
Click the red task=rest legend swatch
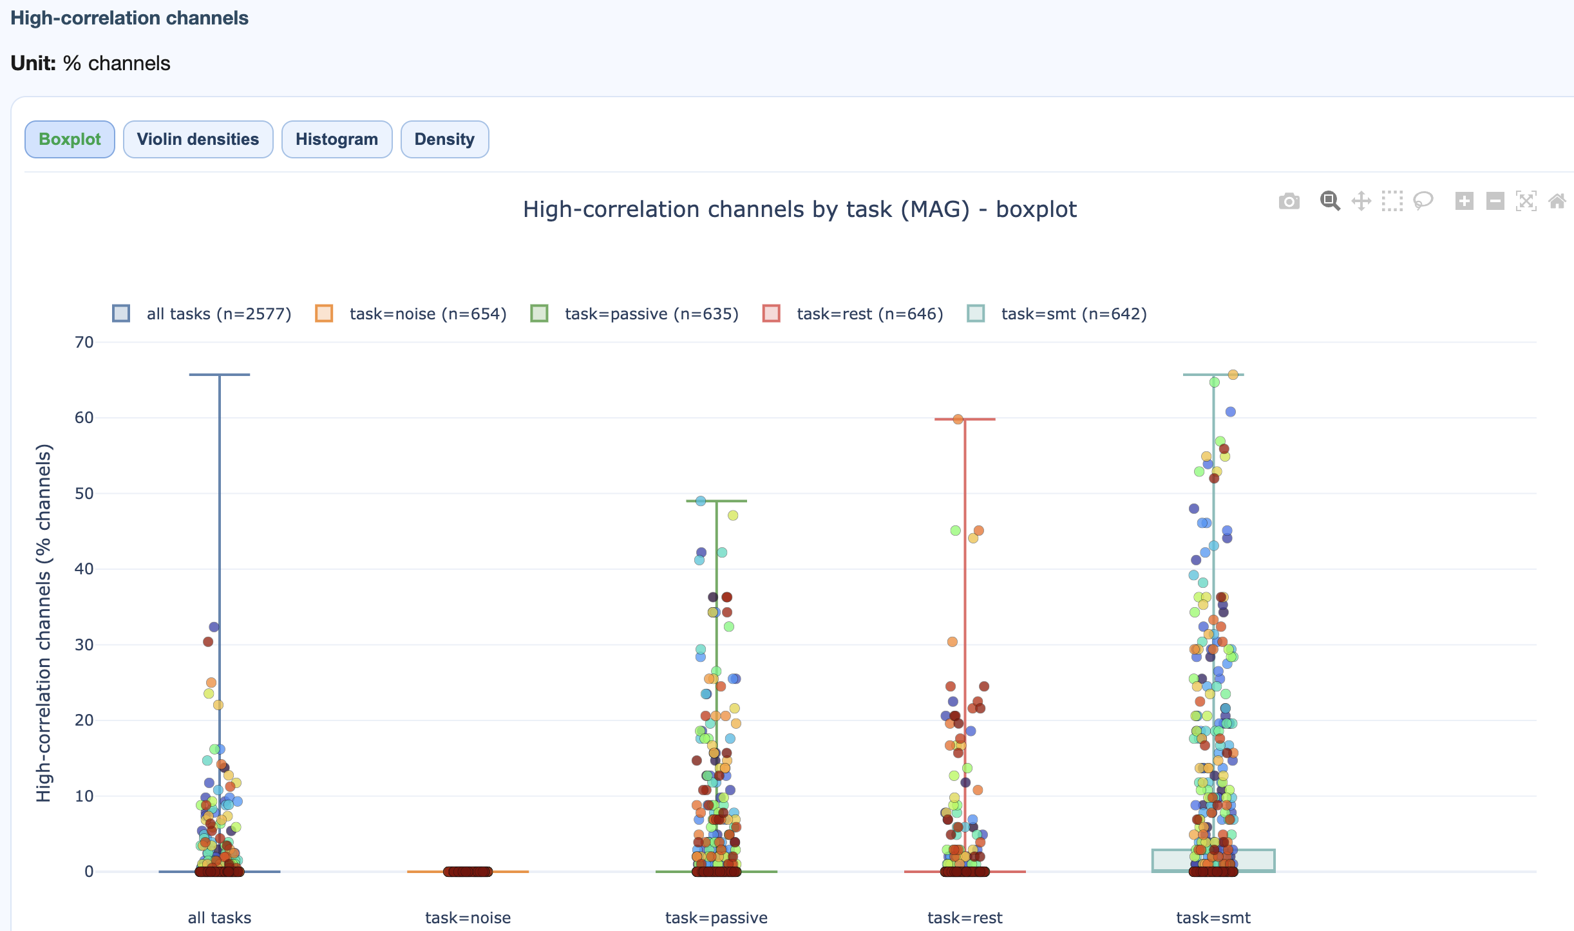771,314
